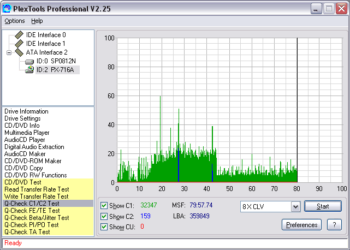Click the Preferences button
Viewport: 350px width, 250px height.
point(301,225)
